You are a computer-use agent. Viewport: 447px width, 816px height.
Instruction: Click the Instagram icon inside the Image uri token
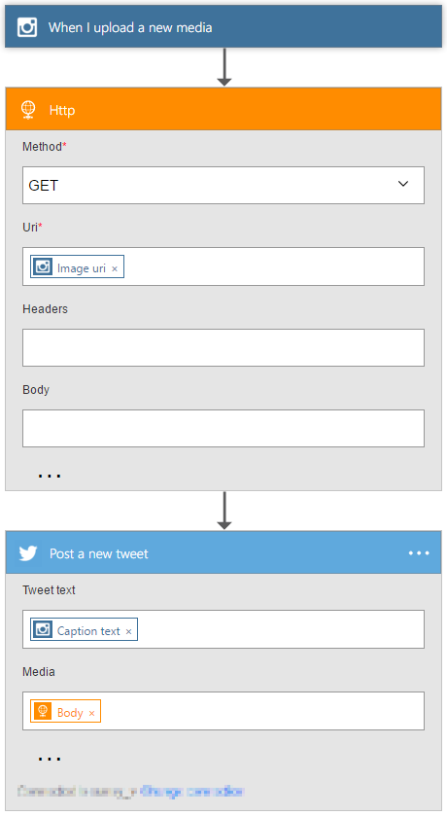43,266
